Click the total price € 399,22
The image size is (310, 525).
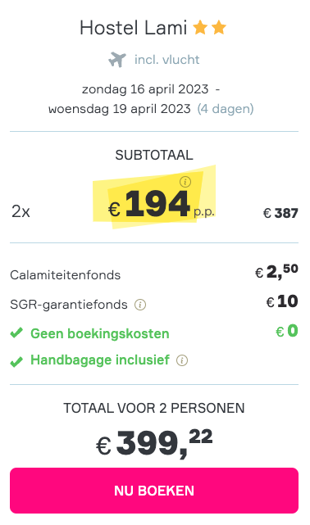pos(154,442)
